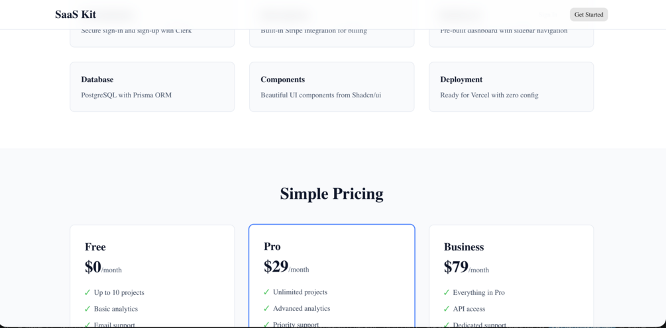This screenshot has width=666, height=328.
Task: Click checkmark next to API access
Action: (447, 309)
